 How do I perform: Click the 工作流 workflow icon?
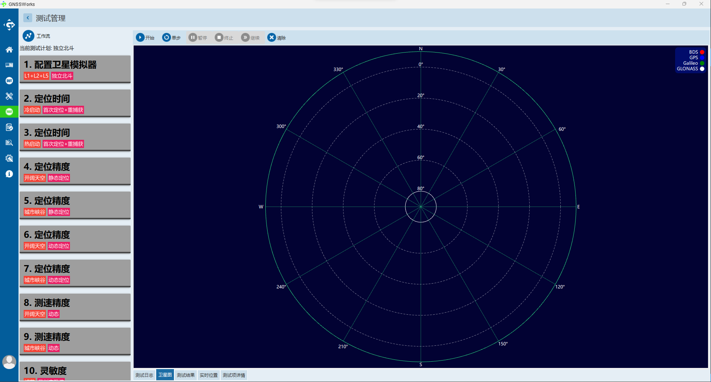click(x=28, y=36)
